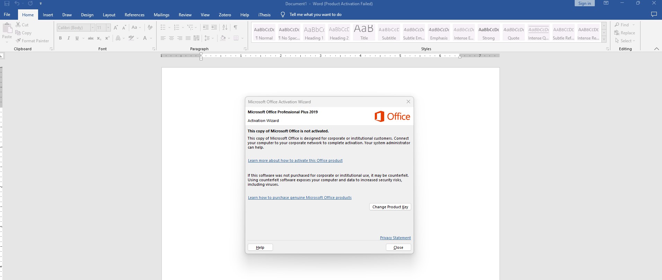Click Center alignment icon
Viewport: 662px width, 280px height.
click(x=171, y=38)
